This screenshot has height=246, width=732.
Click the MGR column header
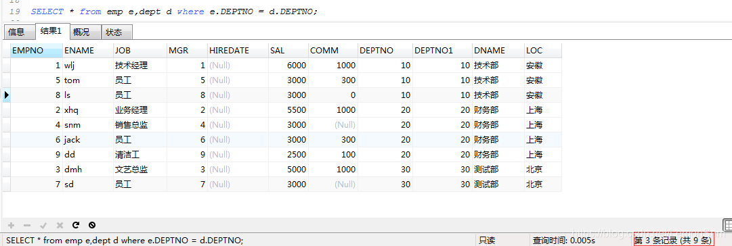187,50
